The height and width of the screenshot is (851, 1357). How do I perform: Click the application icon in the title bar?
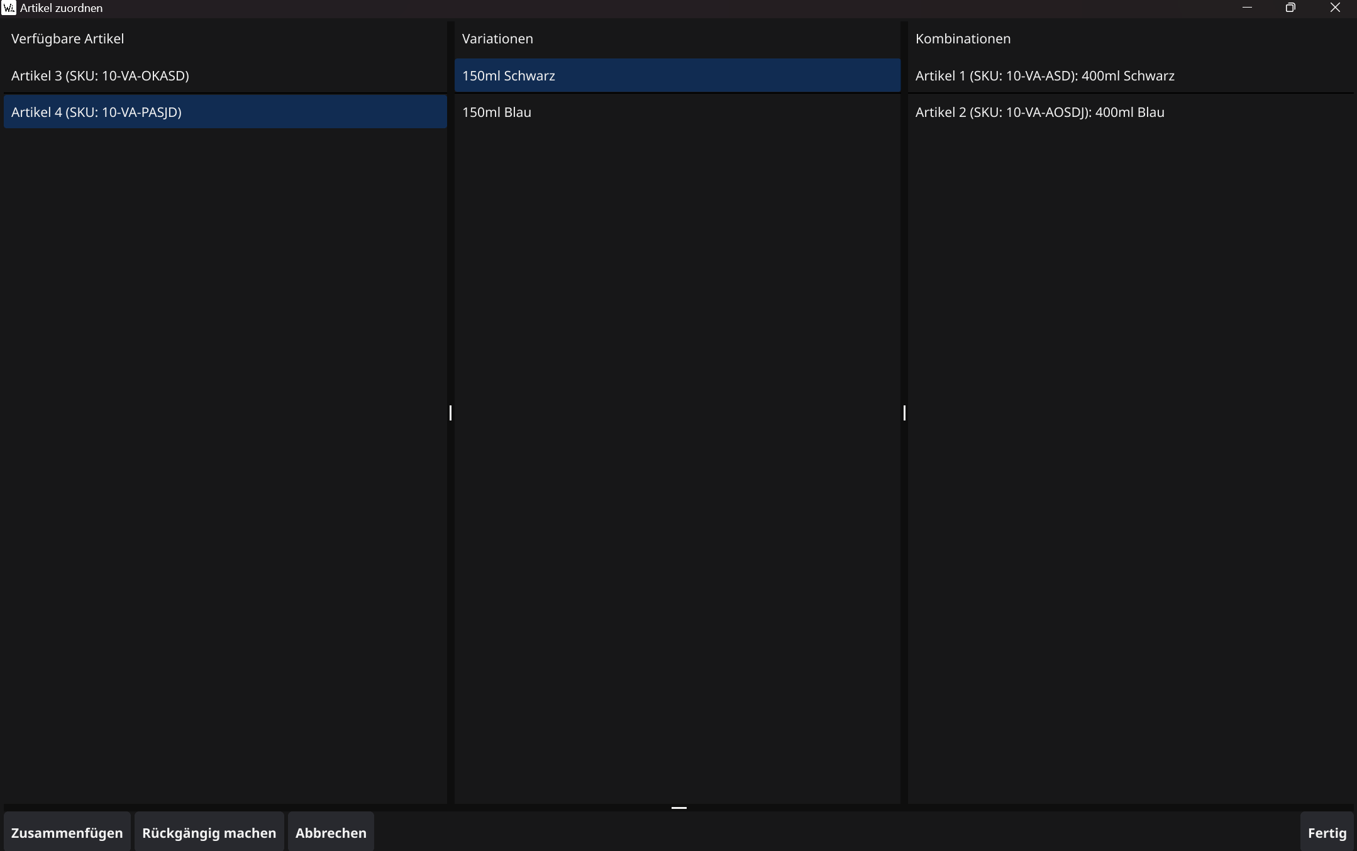pyautogui.click(x=9, y=8)
